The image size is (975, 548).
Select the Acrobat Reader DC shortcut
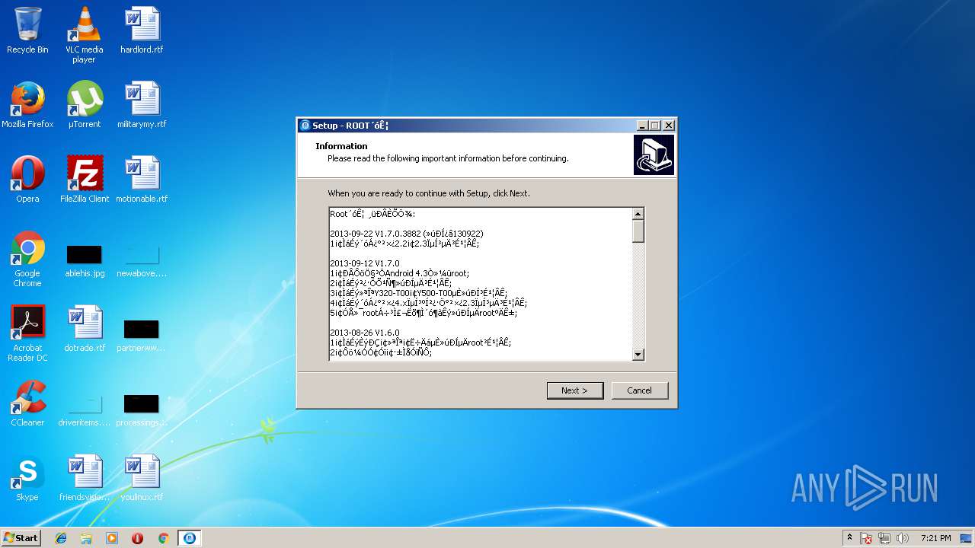pos(27,333)
